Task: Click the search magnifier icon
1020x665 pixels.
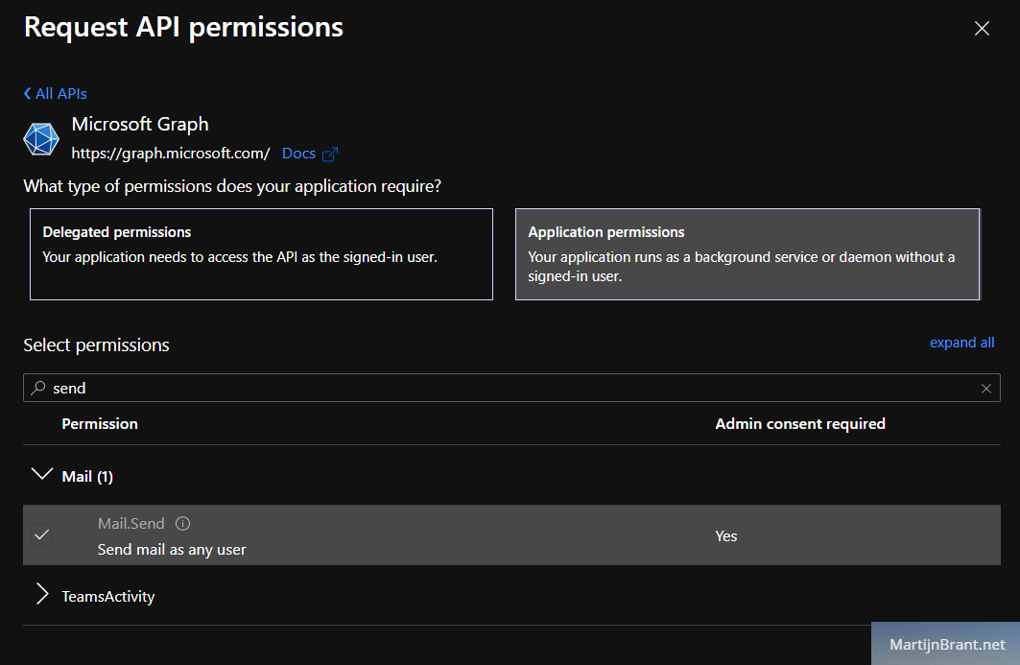Action: [x=38, y=388]
